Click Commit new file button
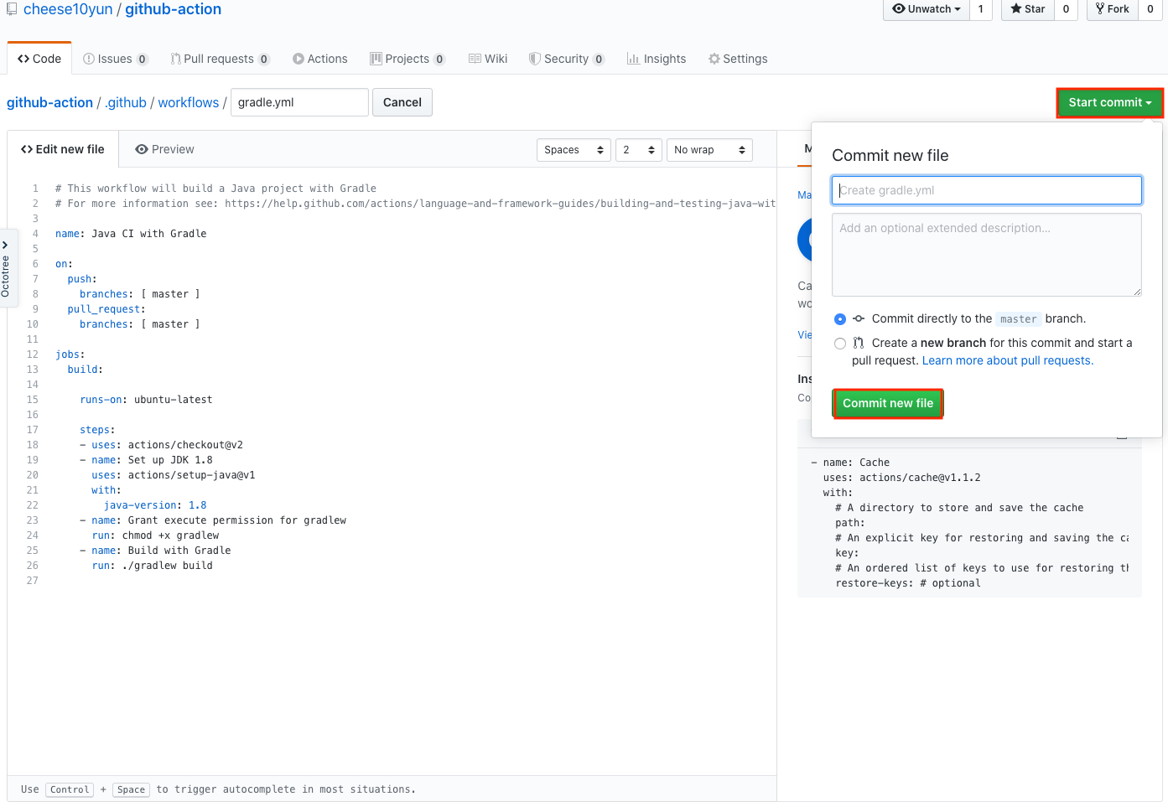Screen dimensions: 1168x812 pyautogui.click(x=888, y=403)
